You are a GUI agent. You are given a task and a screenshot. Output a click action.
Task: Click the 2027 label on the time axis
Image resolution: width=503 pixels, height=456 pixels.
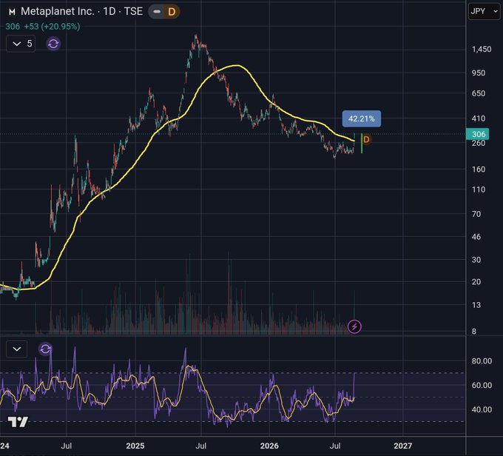402,446
